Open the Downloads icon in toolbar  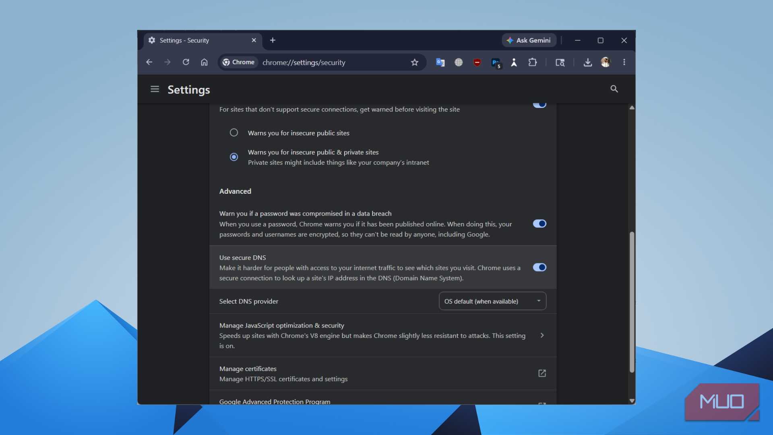click(x=588, y=62)
